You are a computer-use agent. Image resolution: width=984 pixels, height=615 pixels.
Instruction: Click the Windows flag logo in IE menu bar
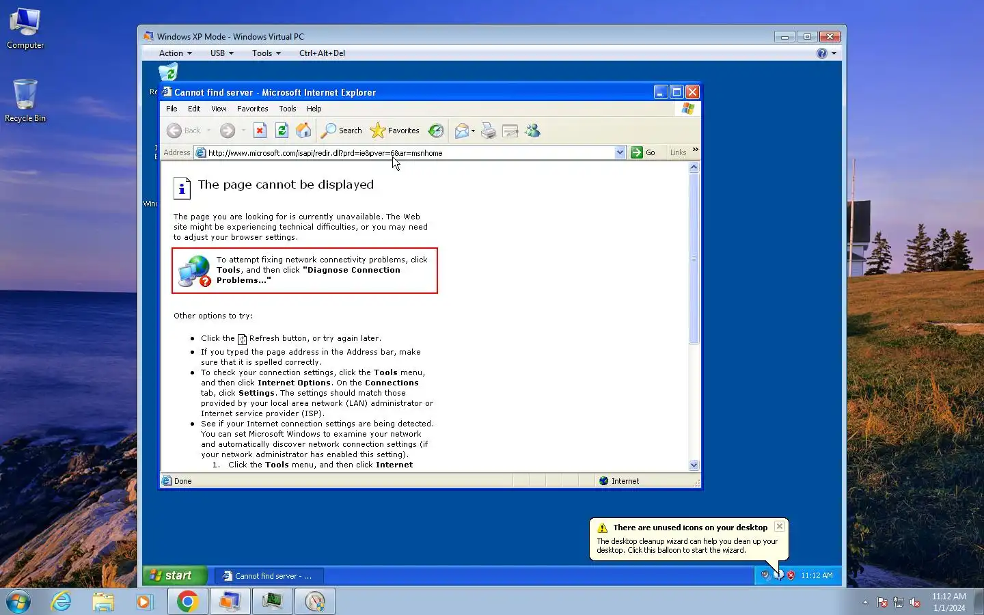pyautogui.click(x=687, y=109)
